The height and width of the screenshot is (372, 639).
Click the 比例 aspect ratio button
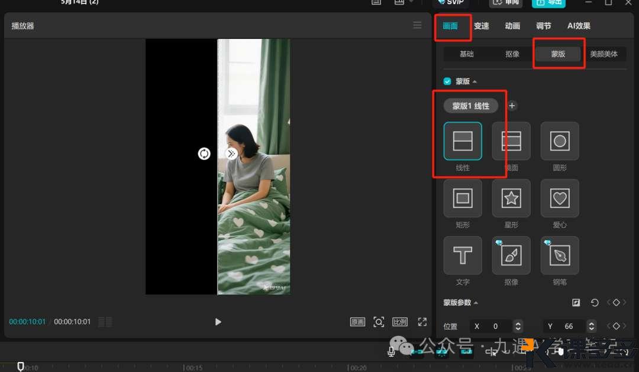(x=400, y=322)
